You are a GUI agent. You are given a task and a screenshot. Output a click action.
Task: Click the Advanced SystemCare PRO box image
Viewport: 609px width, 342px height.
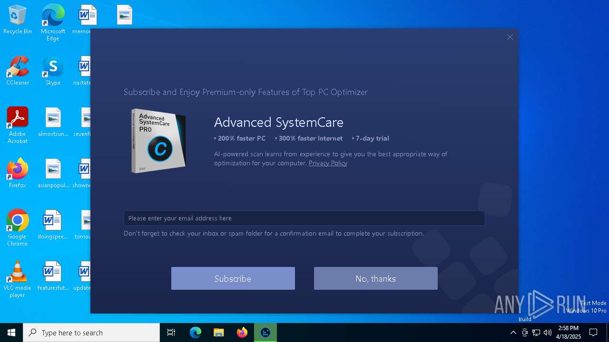coord(158,141)
